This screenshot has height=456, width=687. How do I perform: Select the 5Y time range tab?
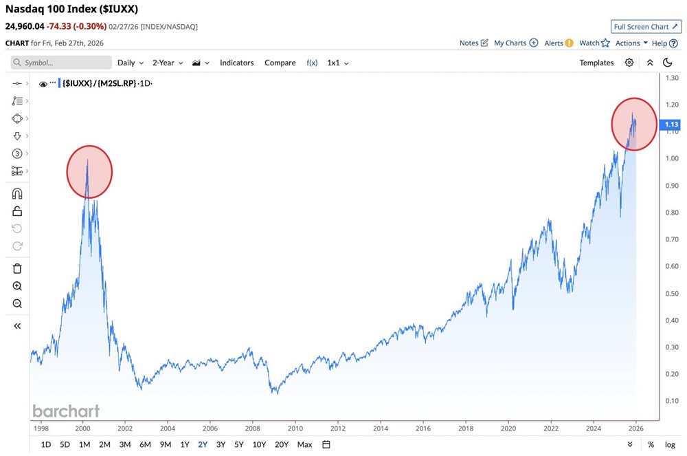[238, 444]
